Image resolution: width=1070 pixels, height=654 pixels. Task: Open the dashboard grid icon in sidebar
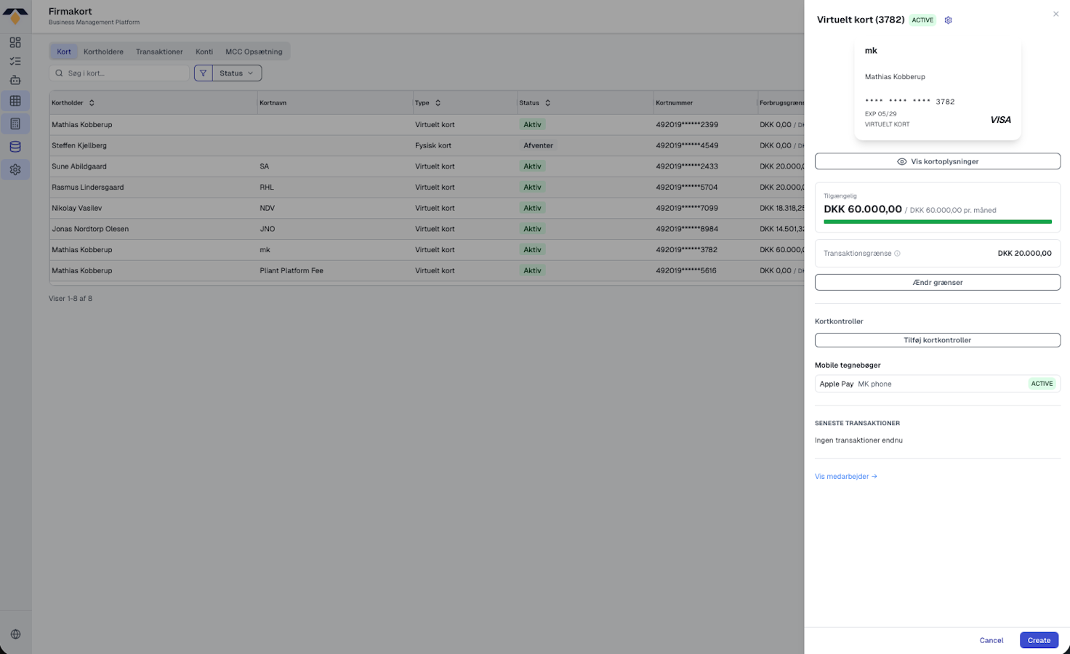(x=15, y=43)
